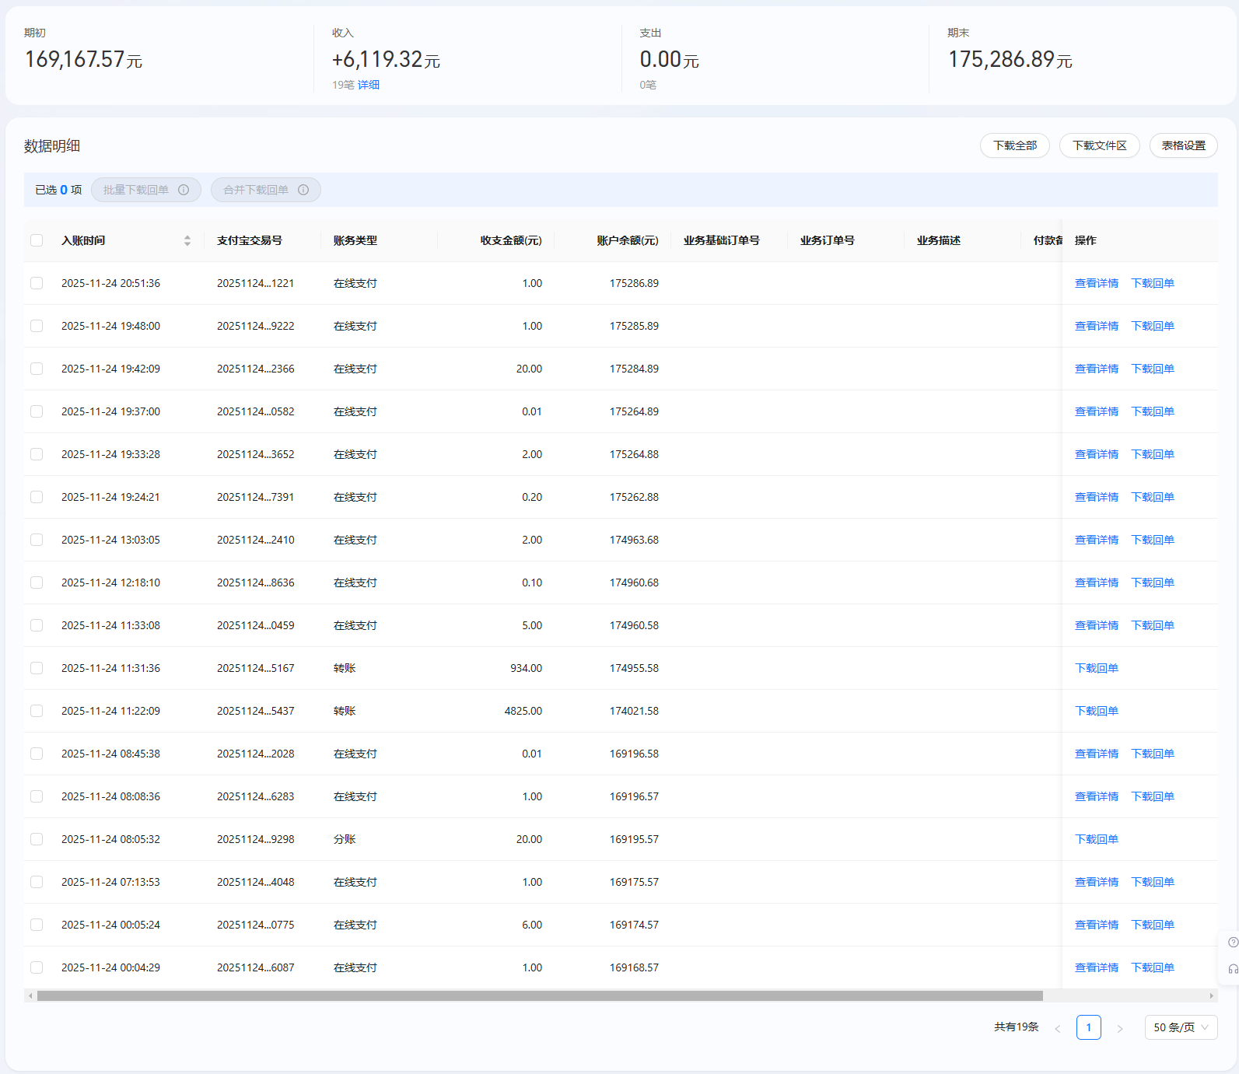Image resolution: width=1239 pixels, height=1074 pixels.
Task: Click info icon beside 批量下载回单
Action: tap(184, 190)
